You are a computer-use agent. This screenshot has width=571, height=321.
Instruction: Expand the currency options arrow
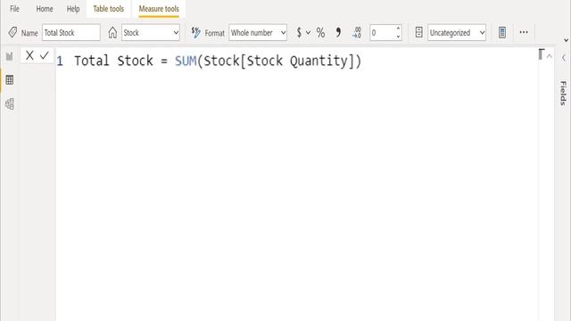(x=308, y=33)
